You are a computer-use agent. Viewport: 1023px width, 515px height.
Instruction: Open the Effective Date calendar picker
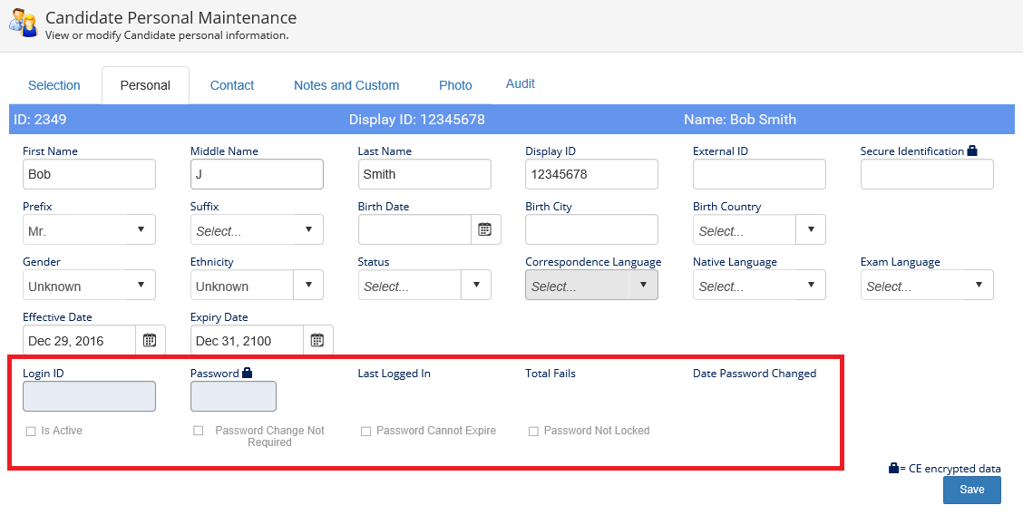coord(150,340)
